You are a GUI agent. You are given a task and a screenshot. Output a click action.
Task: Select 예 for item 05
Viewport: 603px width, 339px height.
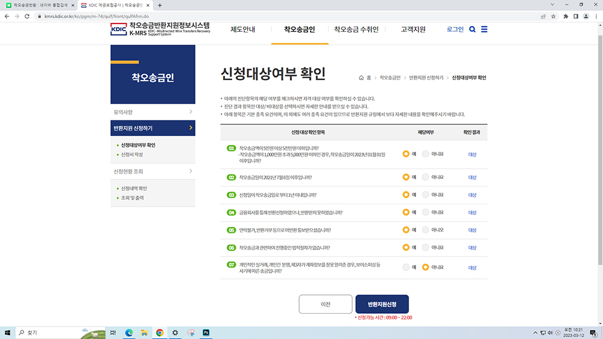pos(406,230)
